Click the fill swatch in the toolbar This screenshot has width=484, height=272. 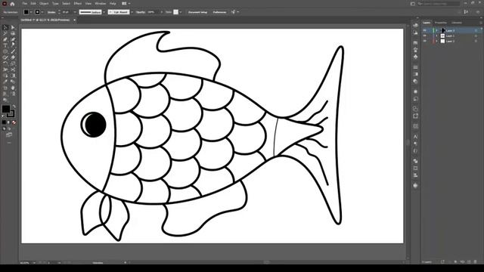6,109
